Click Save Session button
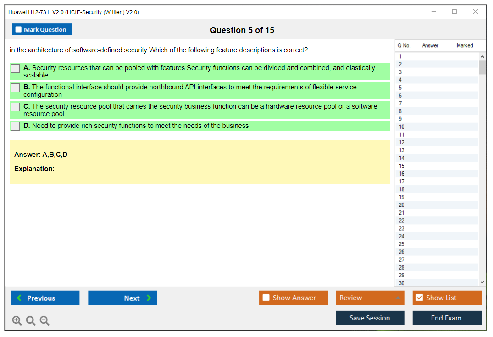 pyautogui.click(x=370, y=318)
